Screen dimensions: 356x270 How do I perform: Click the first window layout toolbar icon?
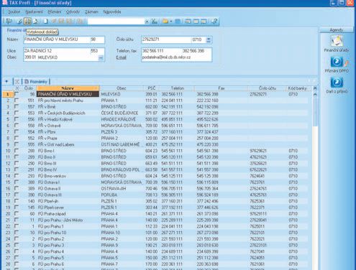(188, 22)
